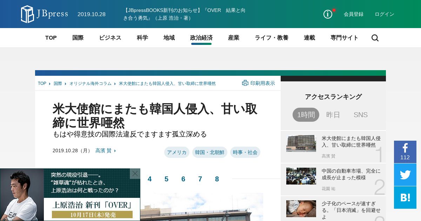Image resolution: width=421 pixels, height=221 pixels.
Task: Open ranked article 米大使館にまたも韓国人侵入
Action: tap(351, 142)
